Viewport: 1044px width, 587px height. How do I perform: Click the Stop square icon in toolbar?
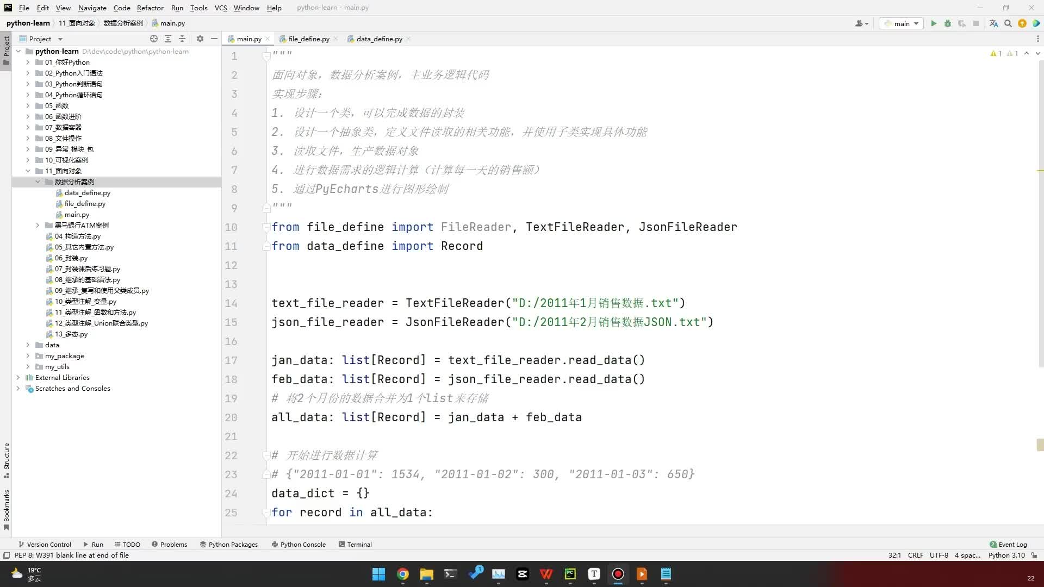[x=976, y=23]
